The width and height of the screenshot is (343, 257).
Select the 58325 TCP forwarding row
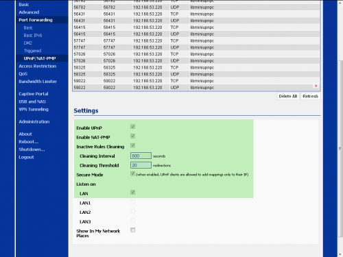[196, 68]
